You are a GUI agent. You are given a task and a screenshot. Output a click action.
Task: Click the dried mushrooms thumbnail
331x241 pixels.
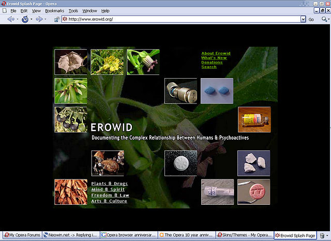pyautogui.click(x=108, y=163)
